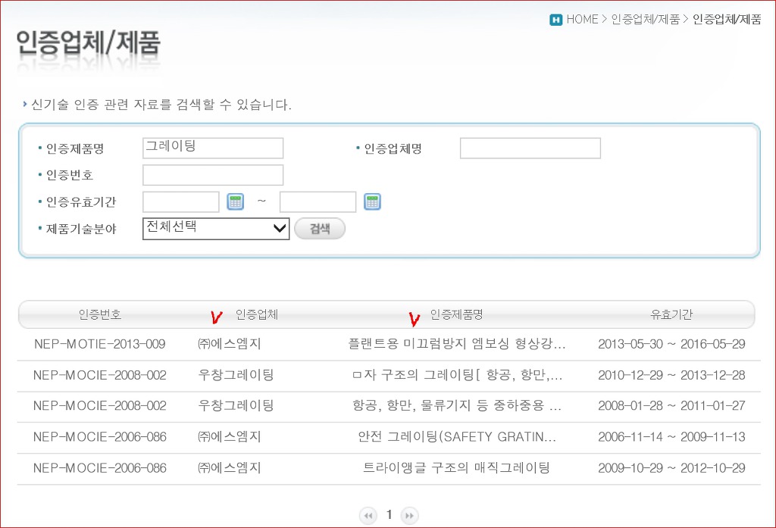
Task: Click middle 인증업체/제품 breadcrumb link
Action: [646, 19]
